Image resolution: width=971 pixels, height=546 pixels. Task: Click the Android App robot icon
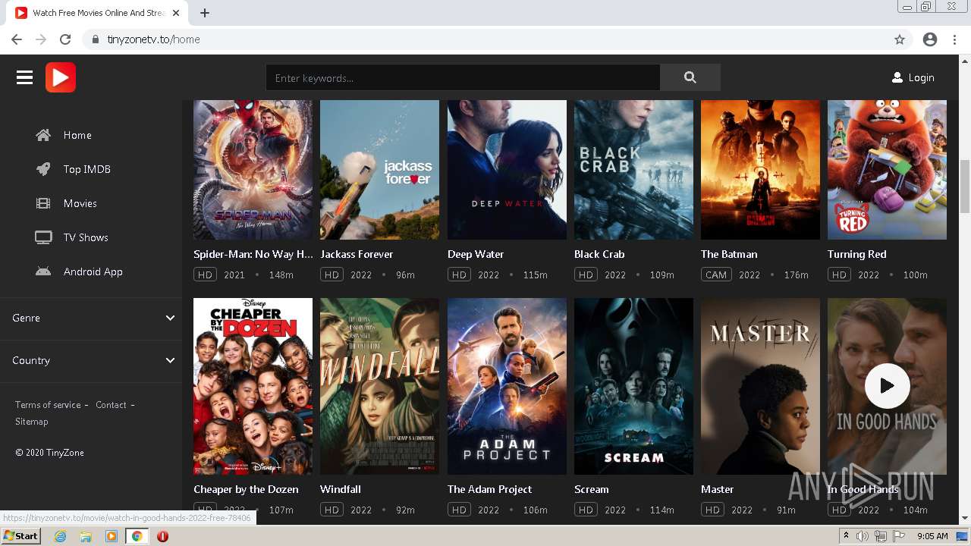(x=43, y=271)
